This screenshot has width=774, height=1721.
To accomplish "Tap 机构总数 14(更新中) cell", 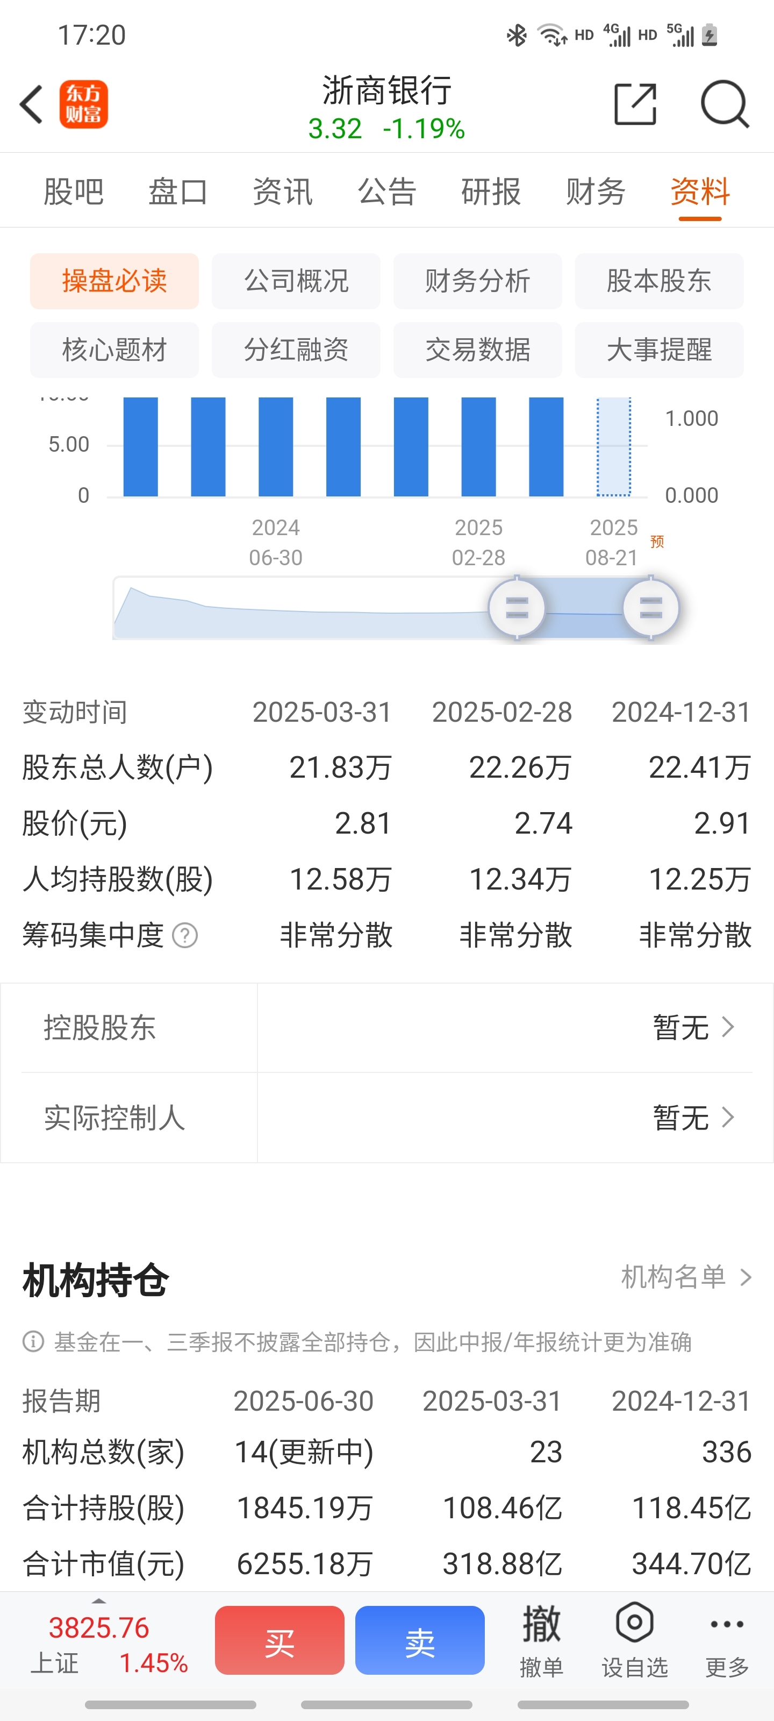I will click(x=304, y=1453).
